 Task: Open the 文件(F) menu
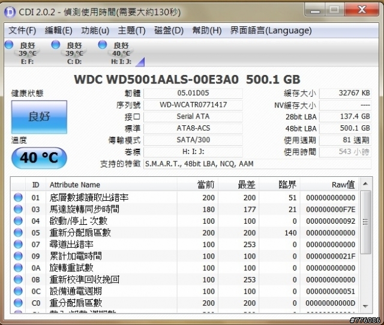[x=22, y=31]
